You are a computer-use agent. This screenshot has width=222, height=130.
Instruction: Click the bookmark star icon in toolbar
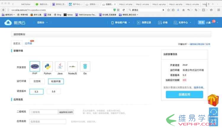click(x=168, y=10)
